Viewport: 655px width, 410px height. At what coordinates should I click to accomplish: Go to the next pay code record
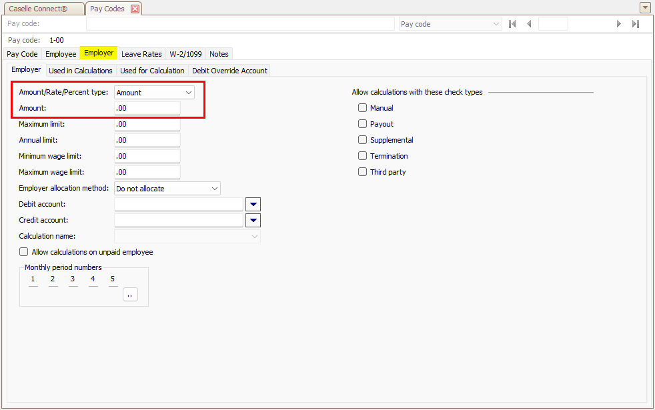click(619, 24)
